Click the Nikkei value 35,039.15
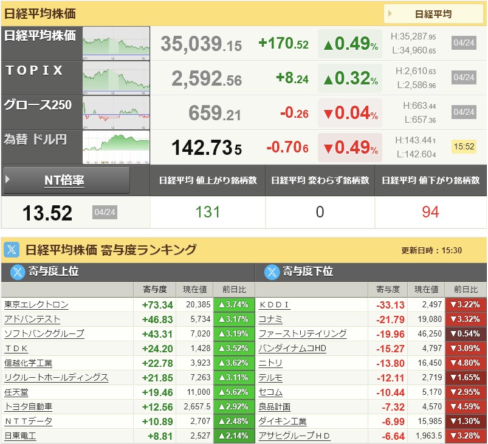 coord(201,44)
